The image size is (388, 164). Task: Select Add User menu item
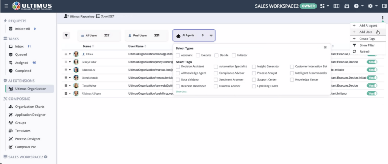[x=368, y=32]
